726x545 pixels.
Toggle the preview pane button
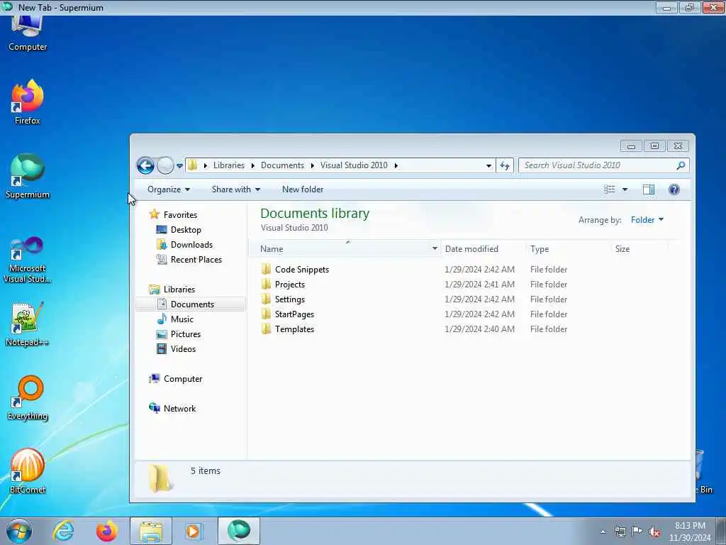point(649,189)
